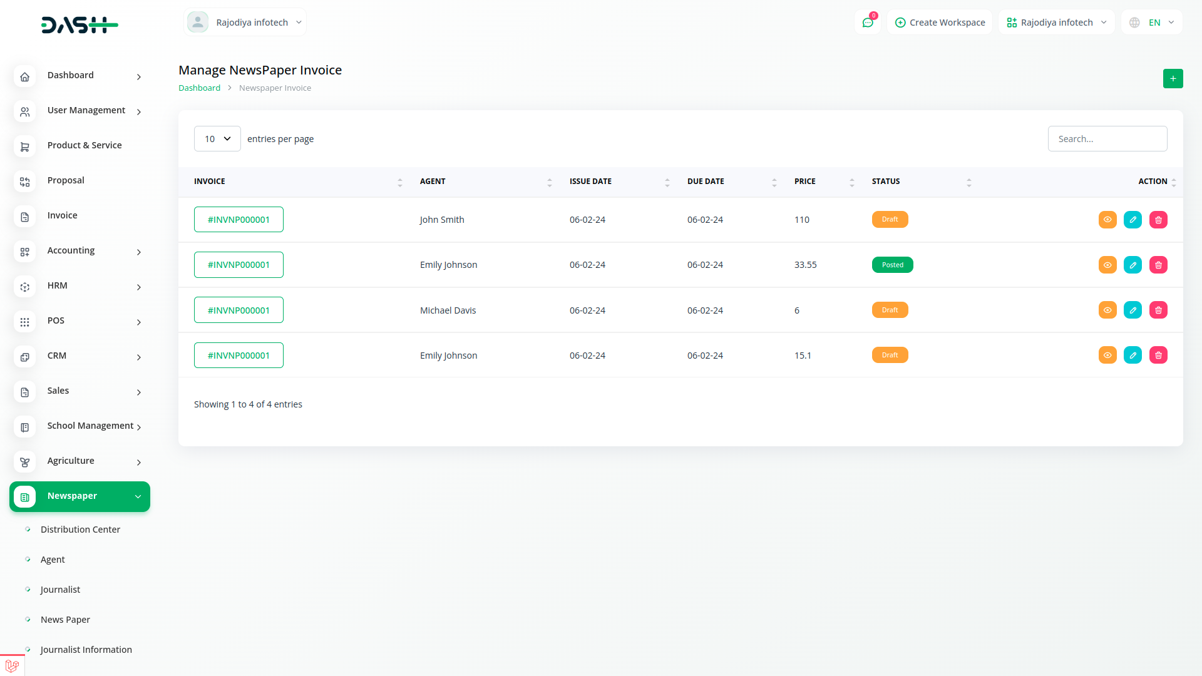This screenshot has width=1202, height=676.
Task: Open the chat messages notification icon
Action: click(868, 23)
